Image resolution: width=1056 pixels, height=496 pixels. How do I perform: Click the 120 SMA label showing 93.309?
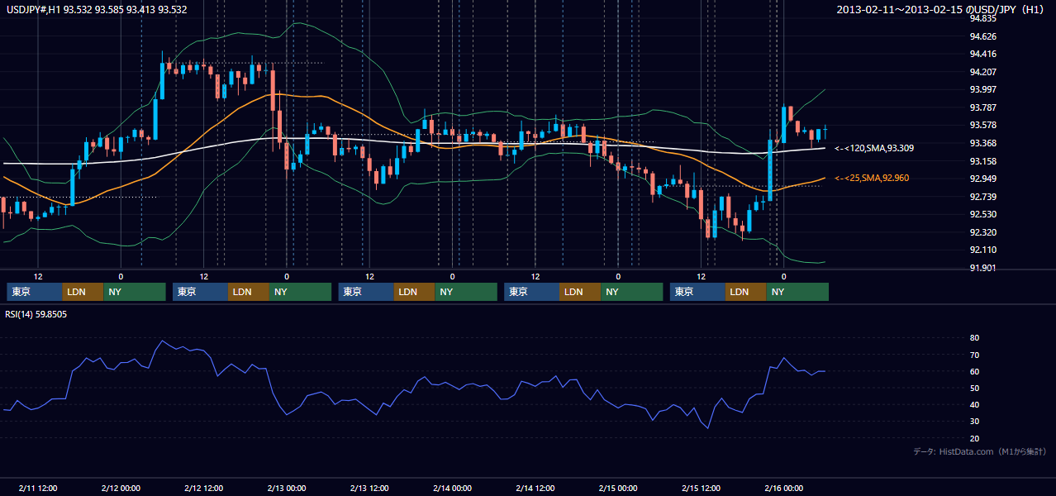(x=873, y=148)
